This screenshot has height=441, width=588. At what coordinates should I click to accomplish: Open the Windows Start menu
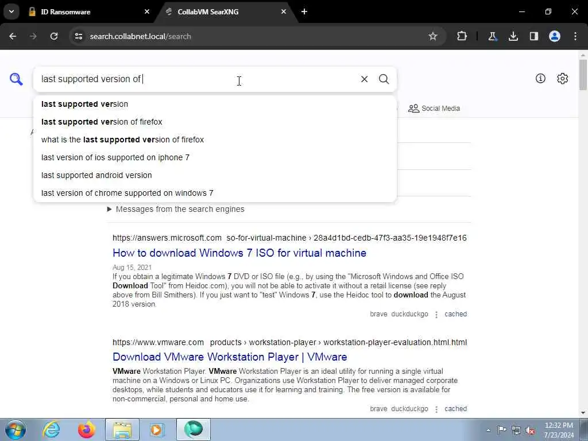(15, 430)
